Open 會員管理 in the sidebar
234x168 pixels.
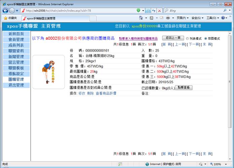tap(16, 40)
